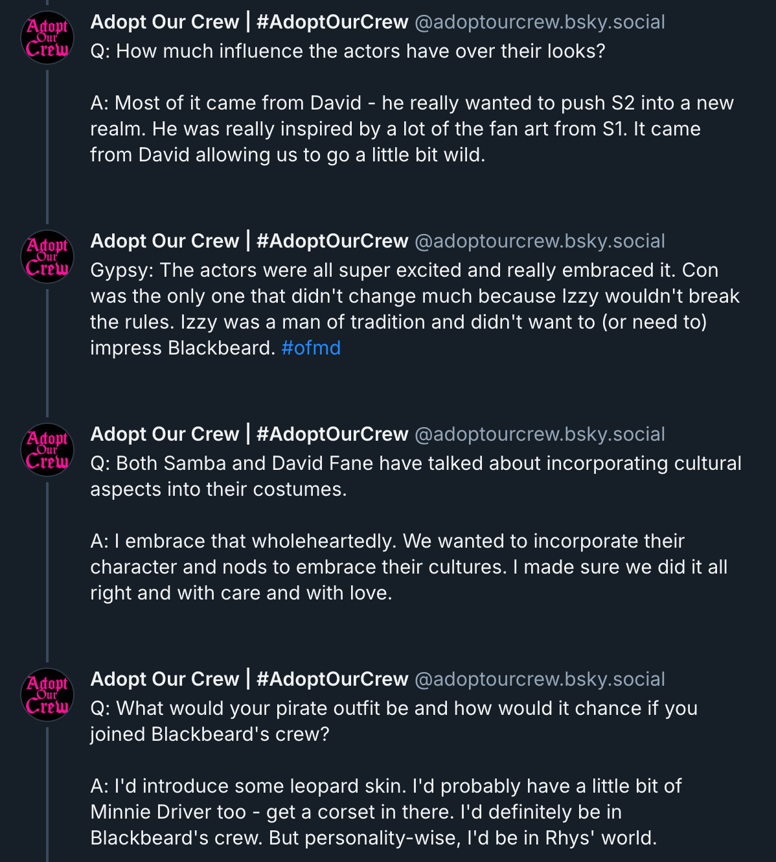Open the question about joining Blackbeard's crew
The width and height of the screenshot is (776, 862).
(x=394, y=721)
